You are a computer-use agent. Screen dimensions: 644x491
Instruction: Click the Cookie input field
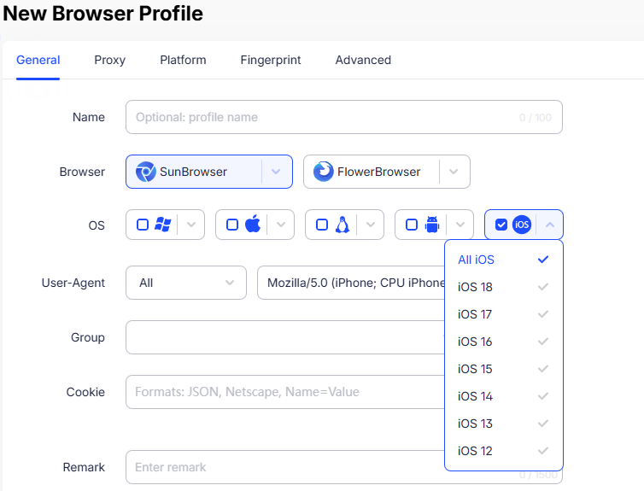(285, 392)
